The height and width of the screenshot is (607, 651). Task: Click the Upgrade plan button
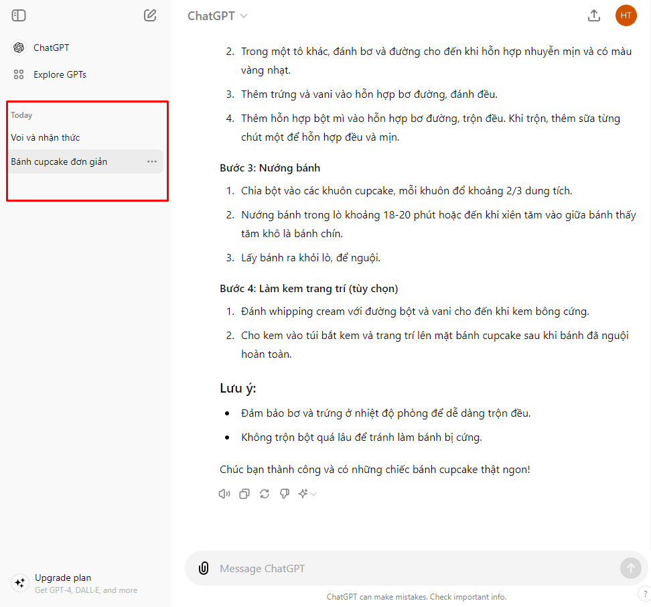tap(84, 584)
